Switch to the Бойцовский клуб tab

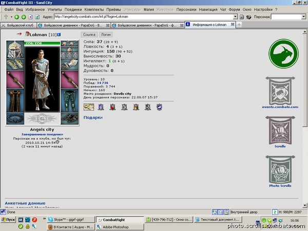[18, 25]
